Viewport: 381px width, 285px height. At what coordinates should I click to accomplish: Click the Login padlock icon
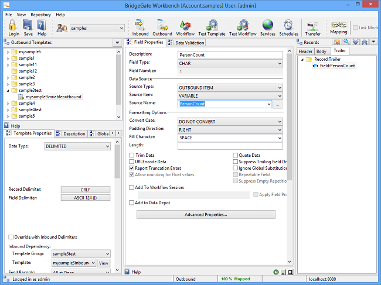[13, 25]
